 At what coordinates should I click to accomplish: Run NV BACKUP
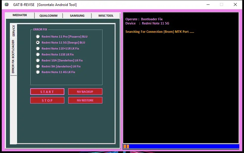(x=85, y=92)
